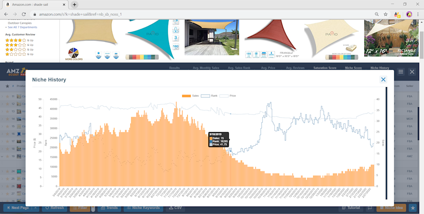Toggle Sales series in chart legend
424x214 pixels.
click(x=191, y=96)
